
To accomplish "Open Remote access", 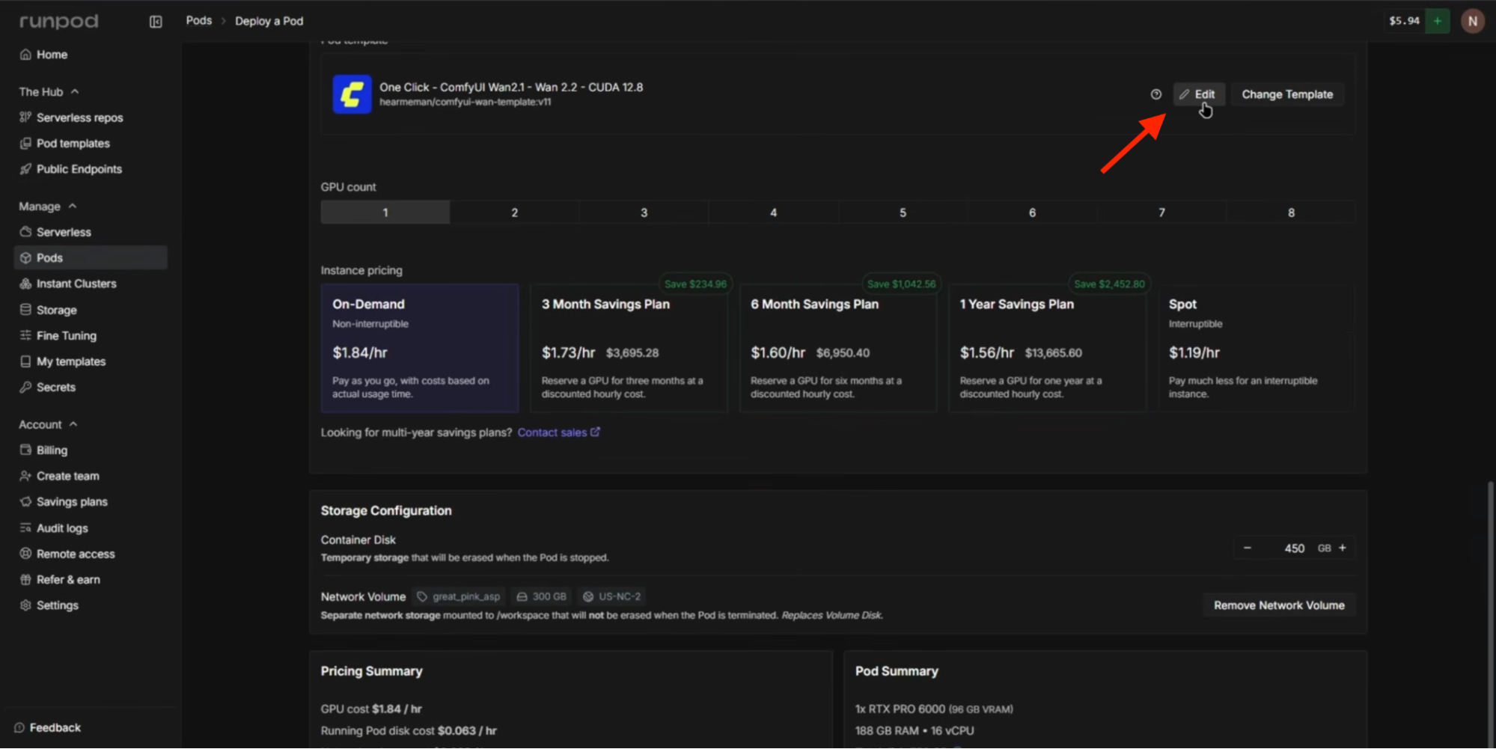I will coord(67,554).
